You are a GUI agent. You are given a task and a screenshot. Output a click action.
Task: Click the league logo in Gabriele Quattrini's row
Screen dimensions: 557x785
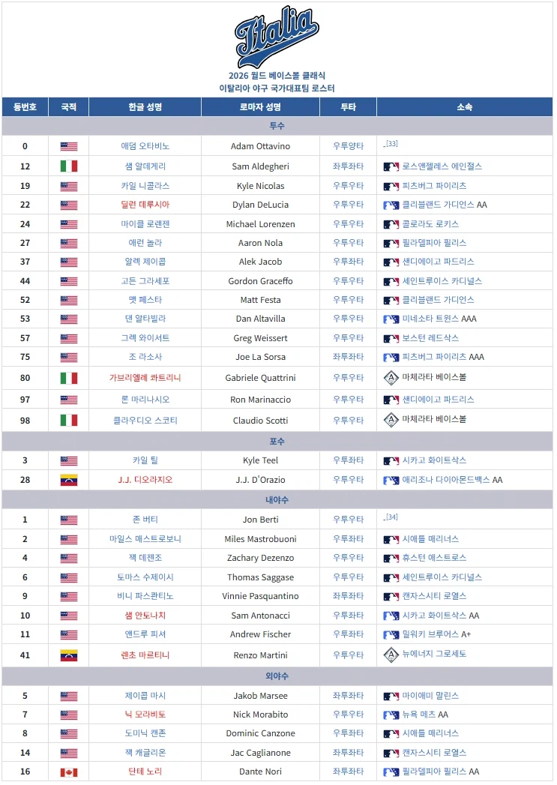(x=391, y=378)
